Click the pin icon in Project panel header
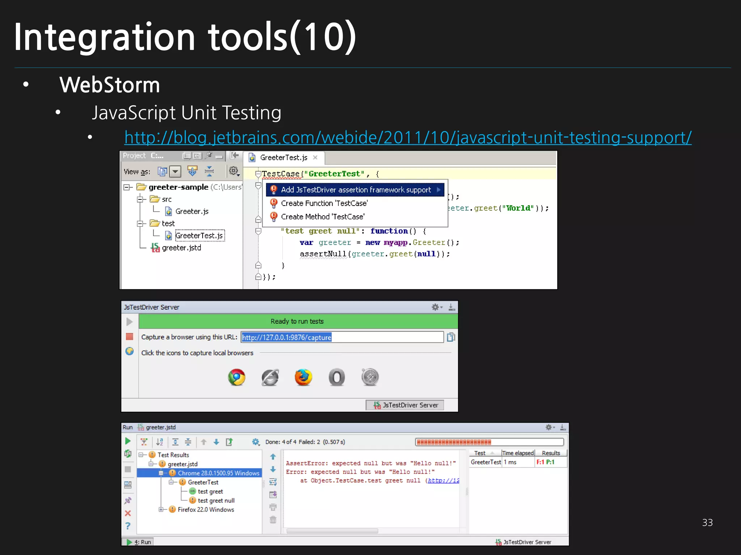The height and width of the screenshot is (555, 741). (x=208, y=156)
